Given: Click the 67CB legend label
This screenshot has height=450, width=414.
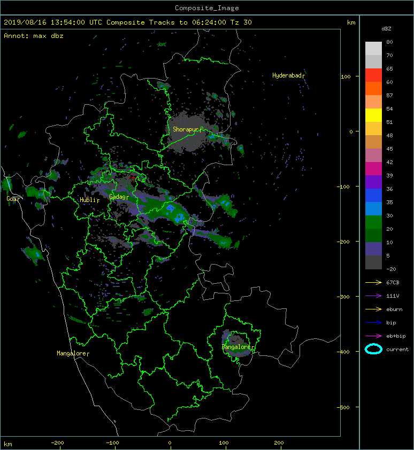Looking at the screenshot, I should click(x=393, y=282).
